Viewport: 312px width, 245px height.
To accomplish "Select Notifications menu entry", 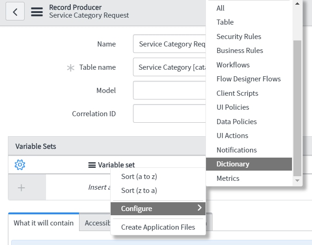I will (237, 150).
